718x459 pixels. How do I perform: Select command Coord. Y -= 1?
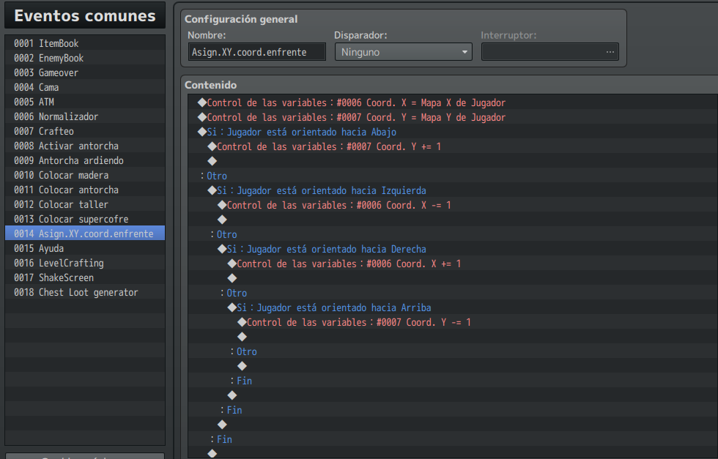[453, 322]
